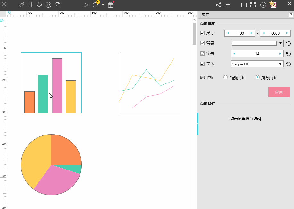
Task: Reset the 字体 setting with undo icon
Action: point(289,64)
